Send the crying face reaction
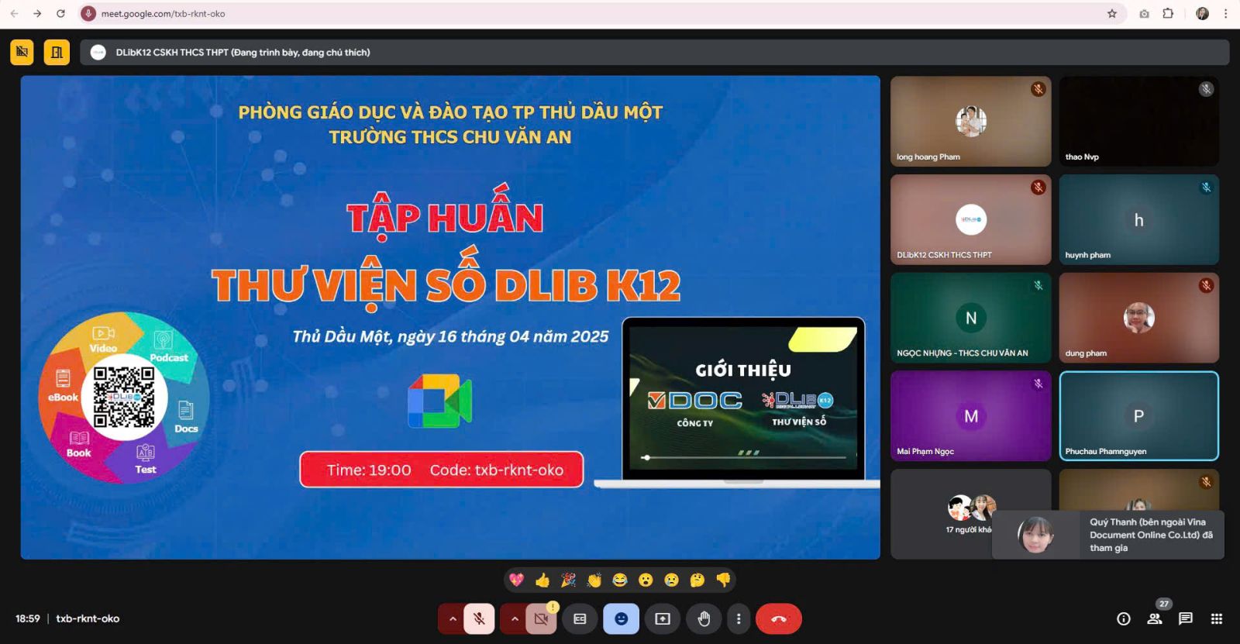This screenshot has width=1240, height=644. point(671,580)
